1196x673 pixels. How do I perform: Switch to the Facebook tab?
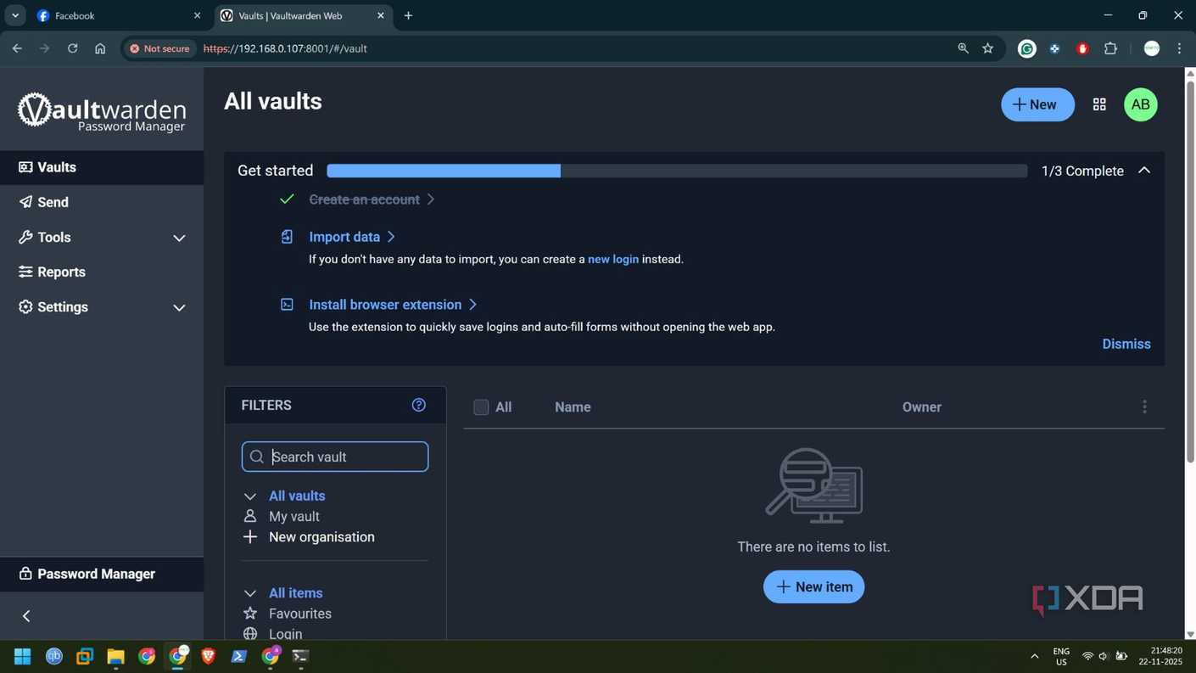click(119, 15)
